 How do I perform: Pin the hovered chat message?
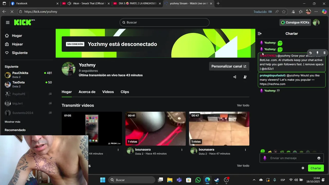click(317, 53)
